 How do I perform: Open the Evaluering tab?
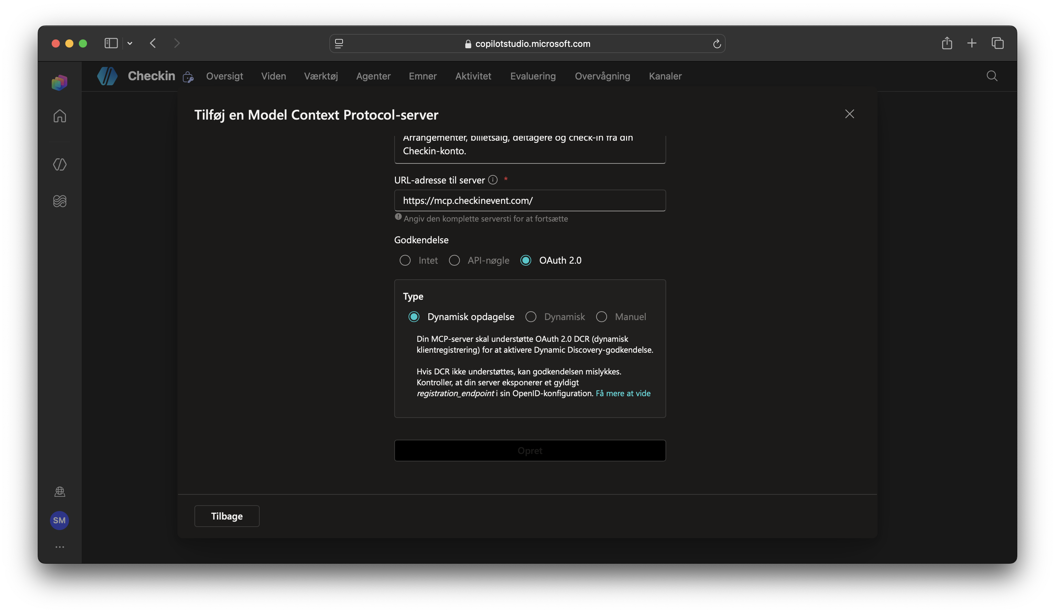tap(533, 76)
